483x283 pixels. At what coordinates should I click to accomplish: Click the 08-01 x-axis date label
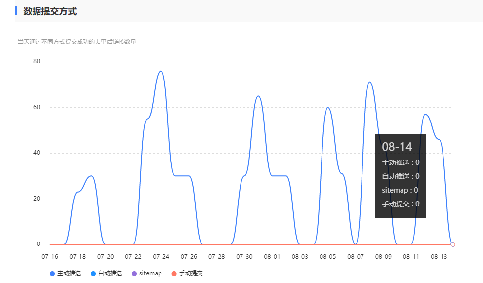tap(272, 256)
